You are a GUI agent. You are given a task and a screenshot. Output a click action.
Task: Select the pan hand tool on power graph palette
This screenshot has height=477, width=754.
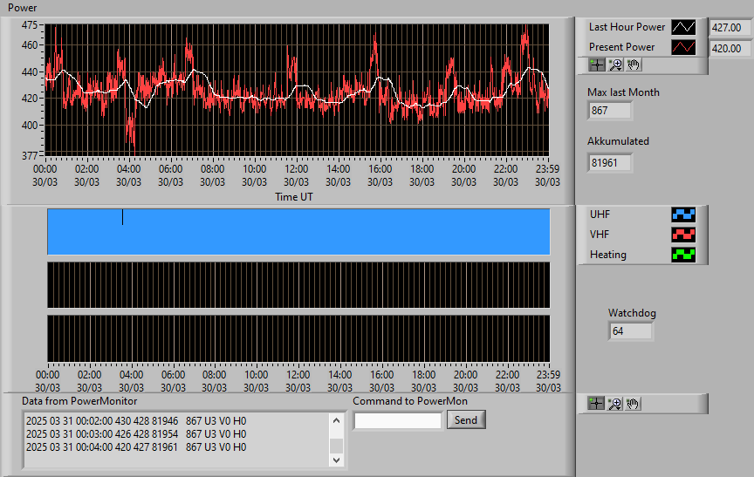(x=634, y=65)
